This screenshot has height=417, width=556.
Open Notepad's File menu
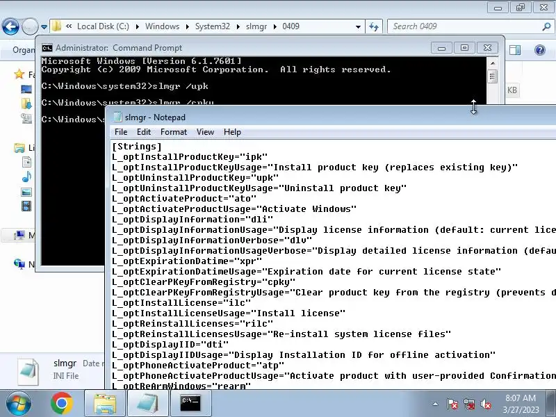click(x=120, y=132)
